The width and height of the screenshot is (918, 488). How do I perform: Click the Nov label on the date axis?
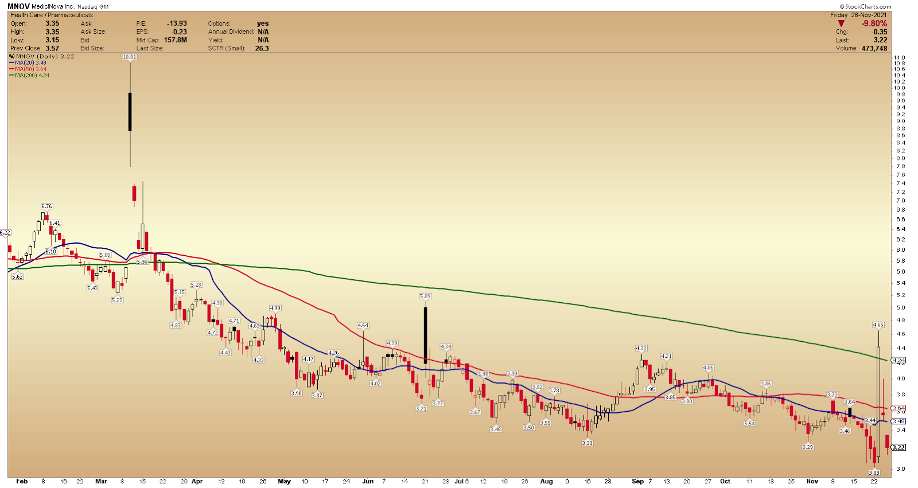[812, 481]
